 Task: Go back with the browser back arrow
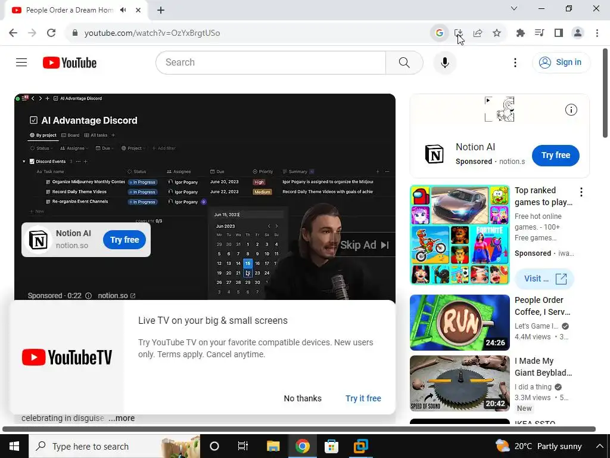tap(13, 33)
